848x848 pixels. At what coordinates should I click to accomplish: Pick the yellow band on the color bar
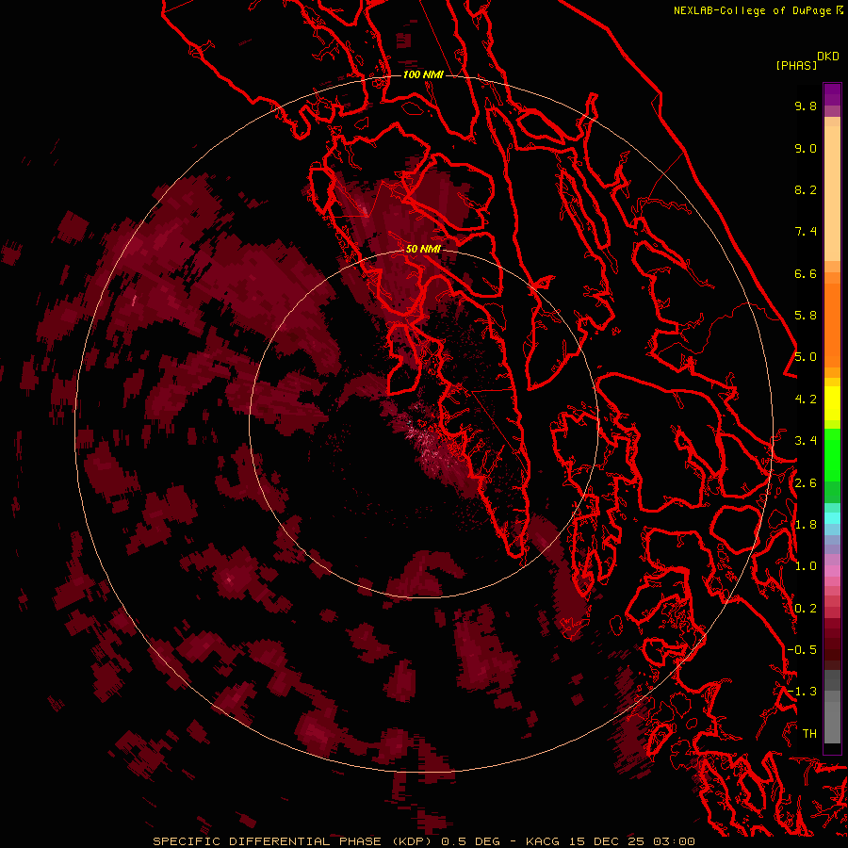point(832,403)
